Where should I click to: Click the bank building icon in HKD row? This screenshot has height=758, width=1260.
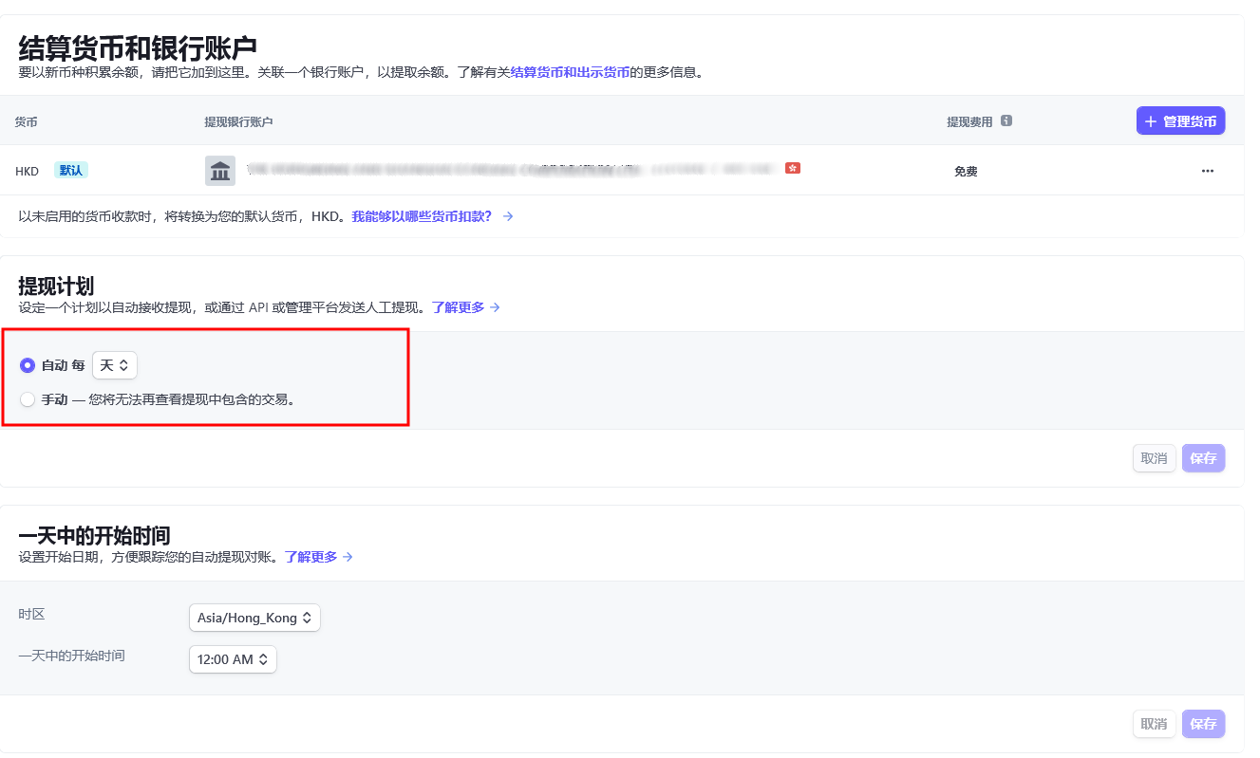click(220, 171)
